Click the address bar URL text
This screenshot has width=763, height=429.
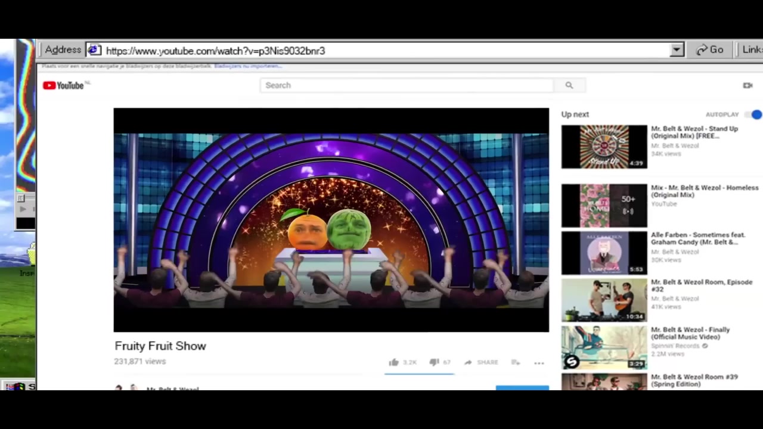pyautogui.click(x=215, y=51)
